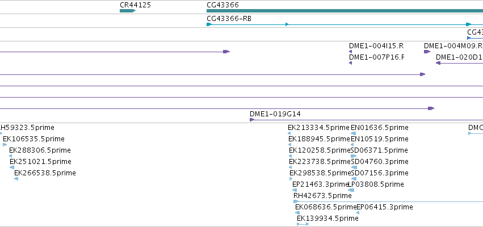Open the EK251021.5prime EST label
The height and width of the screenshot is (227, 483).
40,162
